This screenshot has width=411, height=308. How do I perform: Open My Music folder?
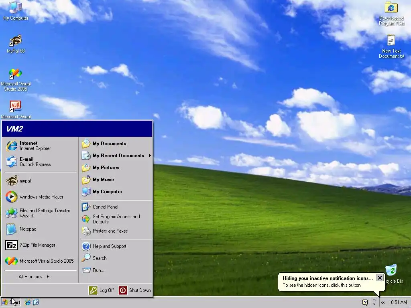[x=116, y=180]
